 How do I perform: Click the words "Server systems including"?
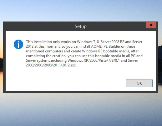click(x=46, y=61)
